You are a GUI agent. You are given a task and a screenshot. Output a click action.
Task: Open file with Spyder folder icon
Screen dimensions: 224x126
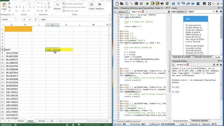pos(122,3)
